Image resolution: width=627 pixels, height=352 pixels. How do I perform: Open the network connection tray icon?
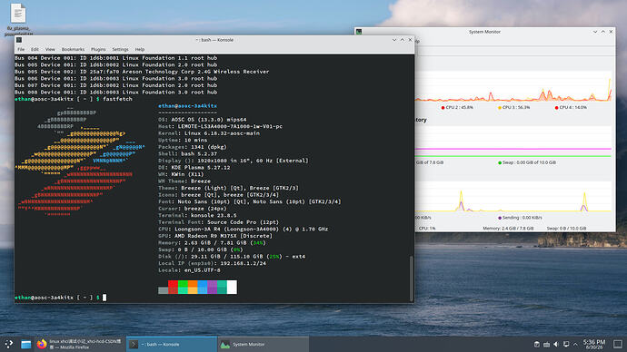pyautogui.click(x=566, y=344)
